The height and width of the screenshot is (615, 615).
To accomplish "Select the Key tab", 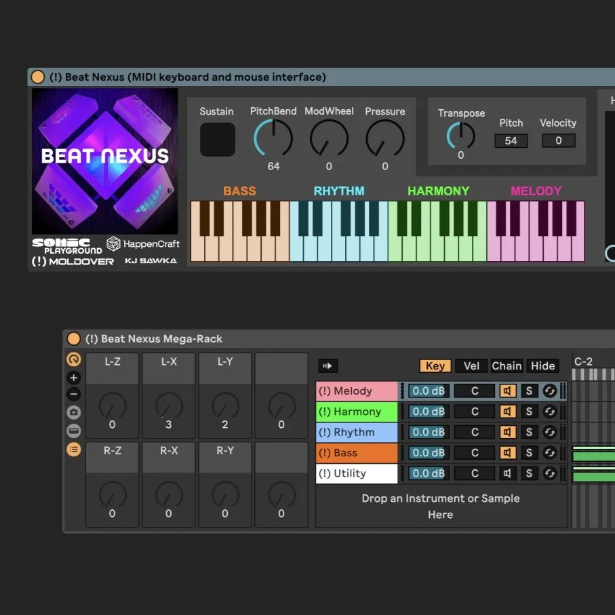I will pyautogui.click(x=435, y=365).
